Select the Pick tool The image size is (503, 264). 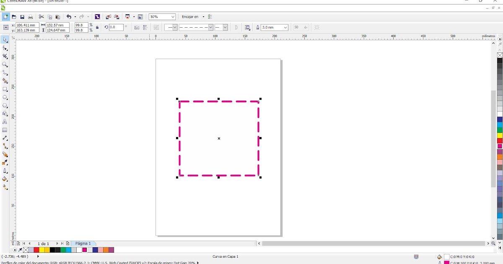pyautogui.click(x=5, y=39)
